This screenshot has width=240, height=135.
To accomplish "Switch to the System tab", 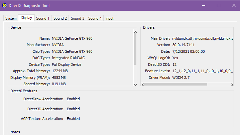I will pyautogui.click(x=11, y=18).
